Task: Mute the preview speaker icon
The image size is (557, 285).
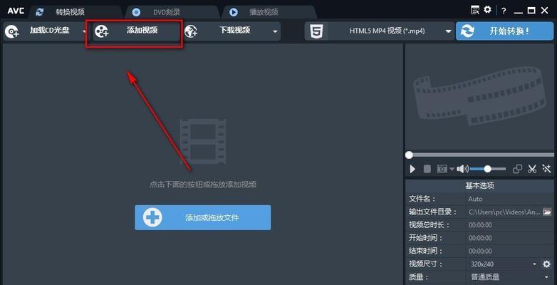Action: pos(462,169)
